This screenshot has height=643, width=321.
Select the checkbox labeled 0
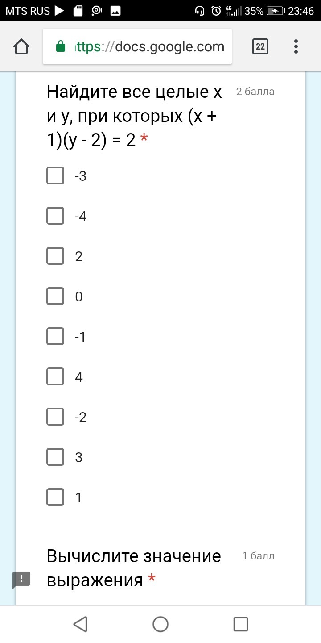55,296
